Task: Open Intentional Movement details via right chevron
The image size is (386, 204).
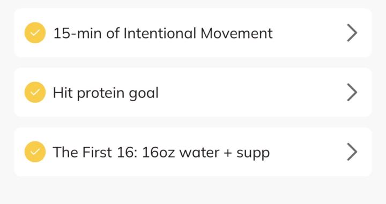Action: pyautogui.click(x=352, y=33)
